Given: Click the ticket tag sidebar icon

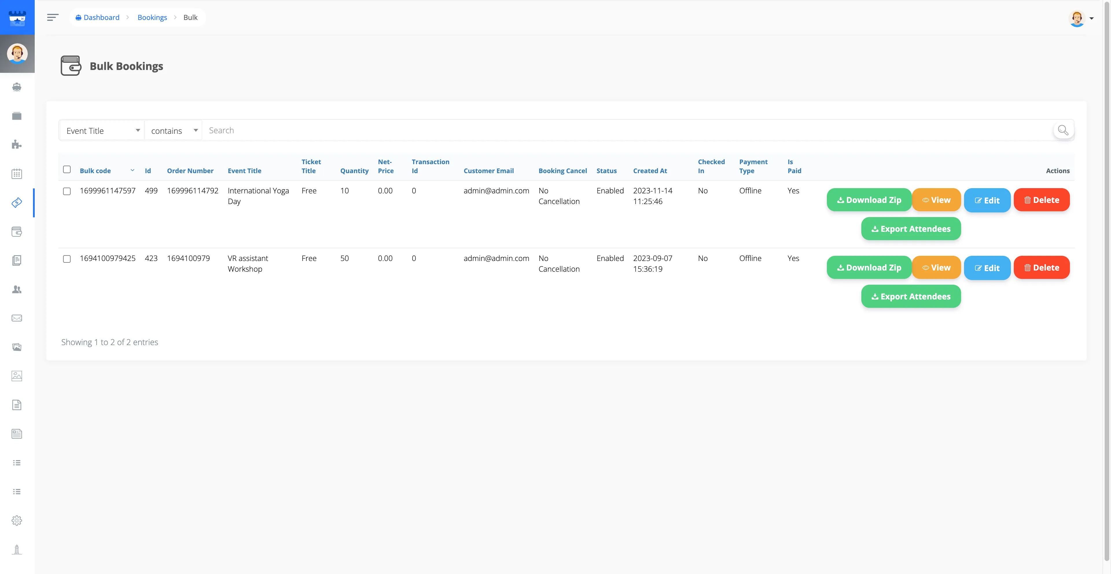Looking at the screenshot, I should coord(17,203).
